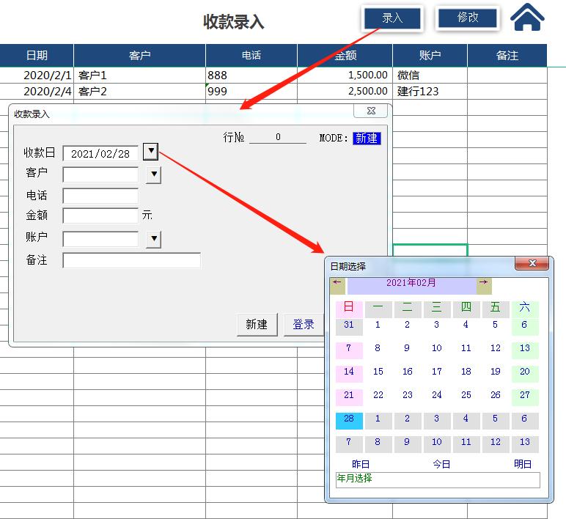Image resolution: width=566 pixels, height=519 pixels.
Task: Click the phone cell 888
Action: tap(251, 75)
